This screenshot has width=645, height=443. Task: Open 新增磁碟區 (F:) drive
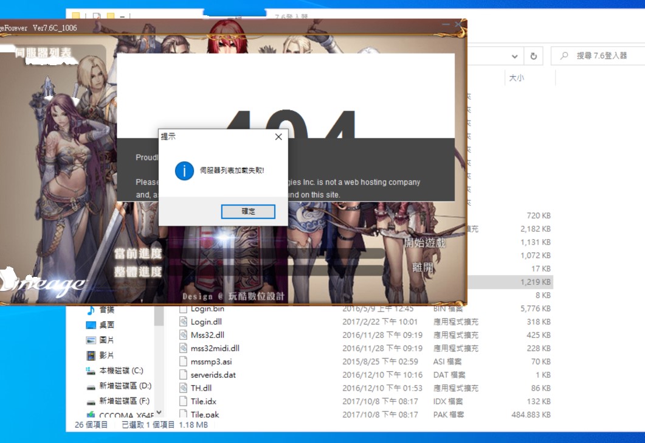(x=124, y=401)
